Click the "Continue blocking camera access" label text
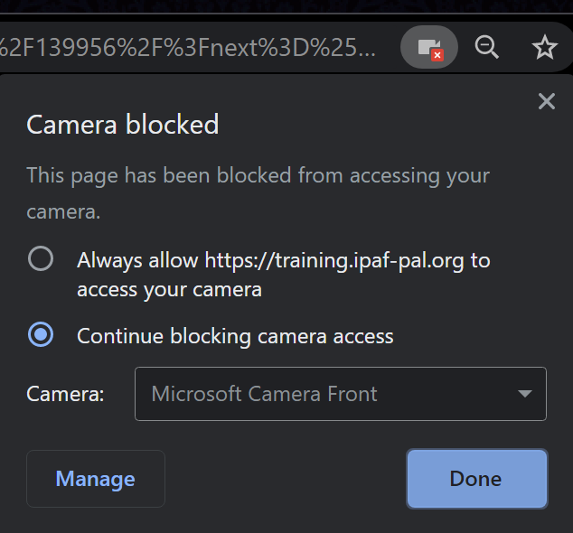The image size is (573, 533). (x=235, y=336)
